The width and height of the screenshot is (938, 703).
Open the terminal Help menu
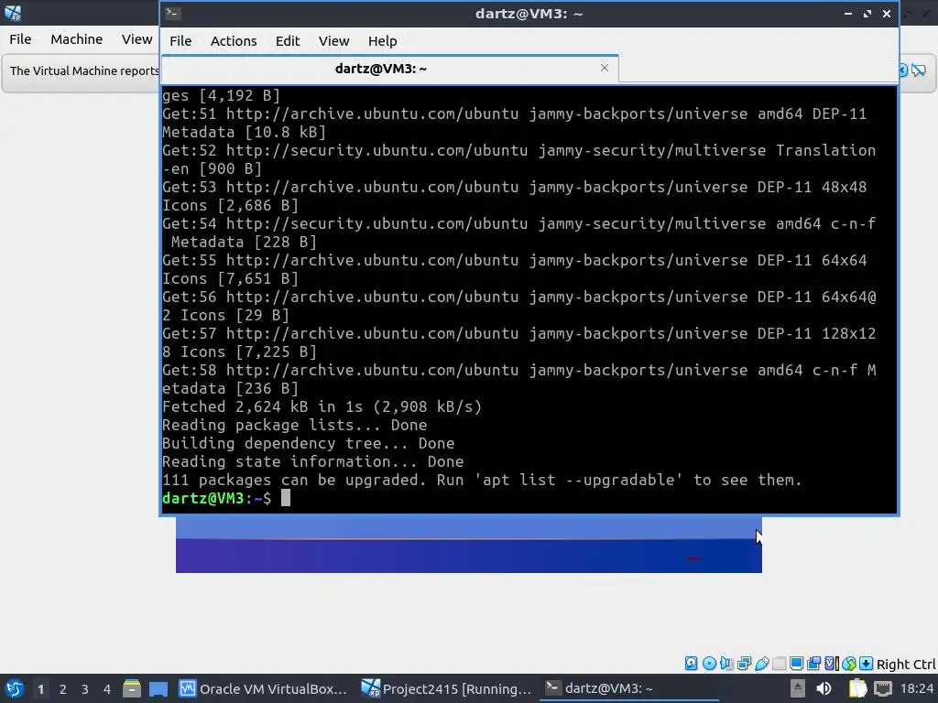(382, 40)
